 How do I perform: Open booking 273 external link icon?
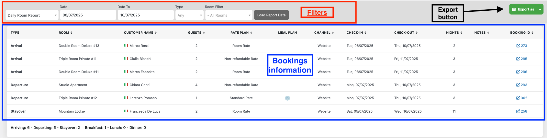coord(518,46)
